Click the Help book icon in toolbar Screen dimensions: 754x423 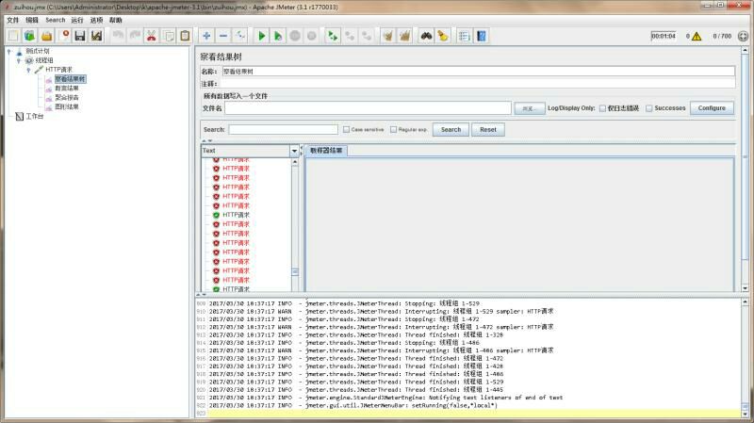(482, 36)
